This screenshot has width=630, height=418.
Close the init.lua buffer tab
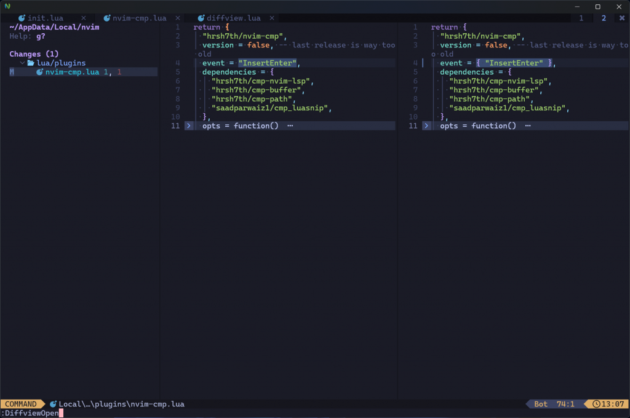pyautogui.click(x=84, y=18)
